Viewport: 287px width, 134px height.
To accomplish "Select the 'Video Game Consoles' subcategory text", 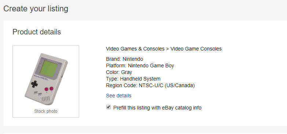I will click(196, 49).
